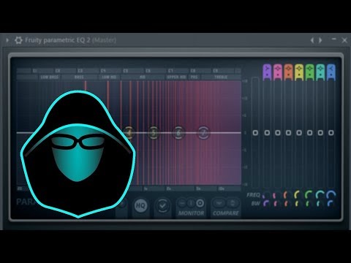
Task: Click band 6 node on EQ graph
Action: pos(178,133)
